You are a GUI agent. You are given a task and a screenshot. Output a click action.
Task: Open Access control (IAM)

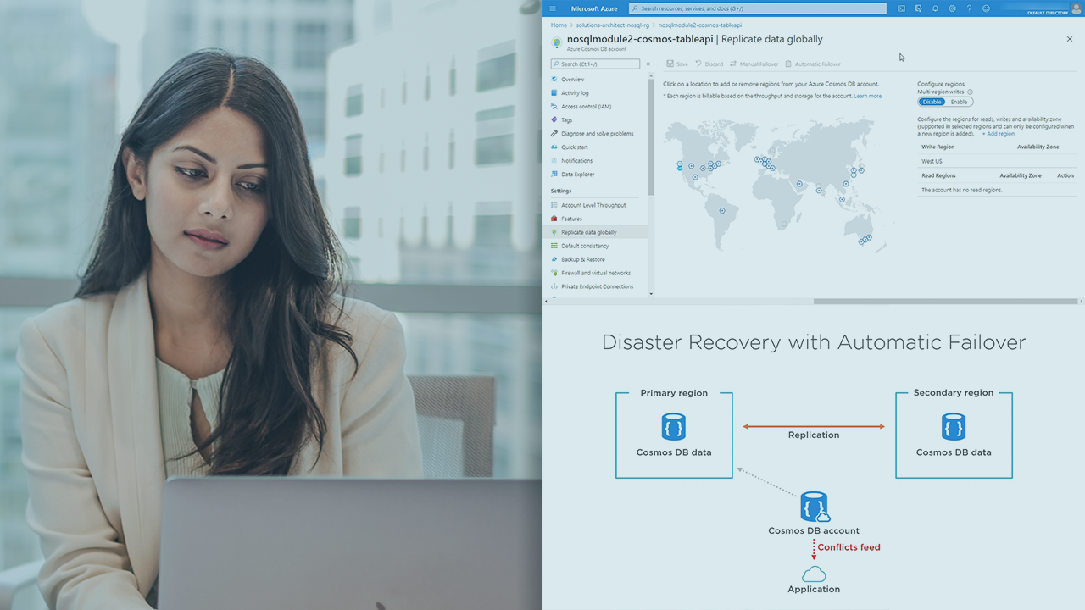pos(587,106)
